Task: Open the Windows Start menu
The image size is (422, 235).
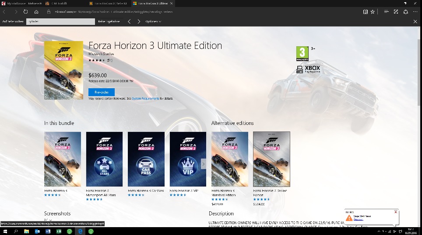Action: (x=5, y=231)
